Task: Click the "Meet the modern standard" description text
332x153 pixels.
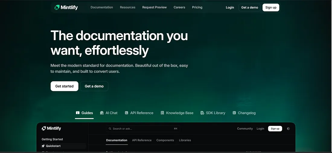Action: [119, 69]
